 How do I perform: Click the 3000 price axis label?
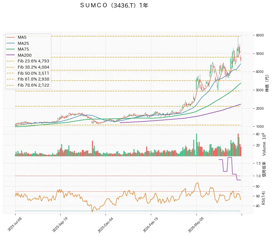pos(260,90)
